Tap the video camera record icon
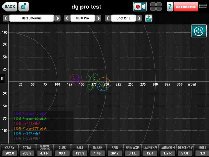The image size is (209, 157). click(x=140, y=6)
